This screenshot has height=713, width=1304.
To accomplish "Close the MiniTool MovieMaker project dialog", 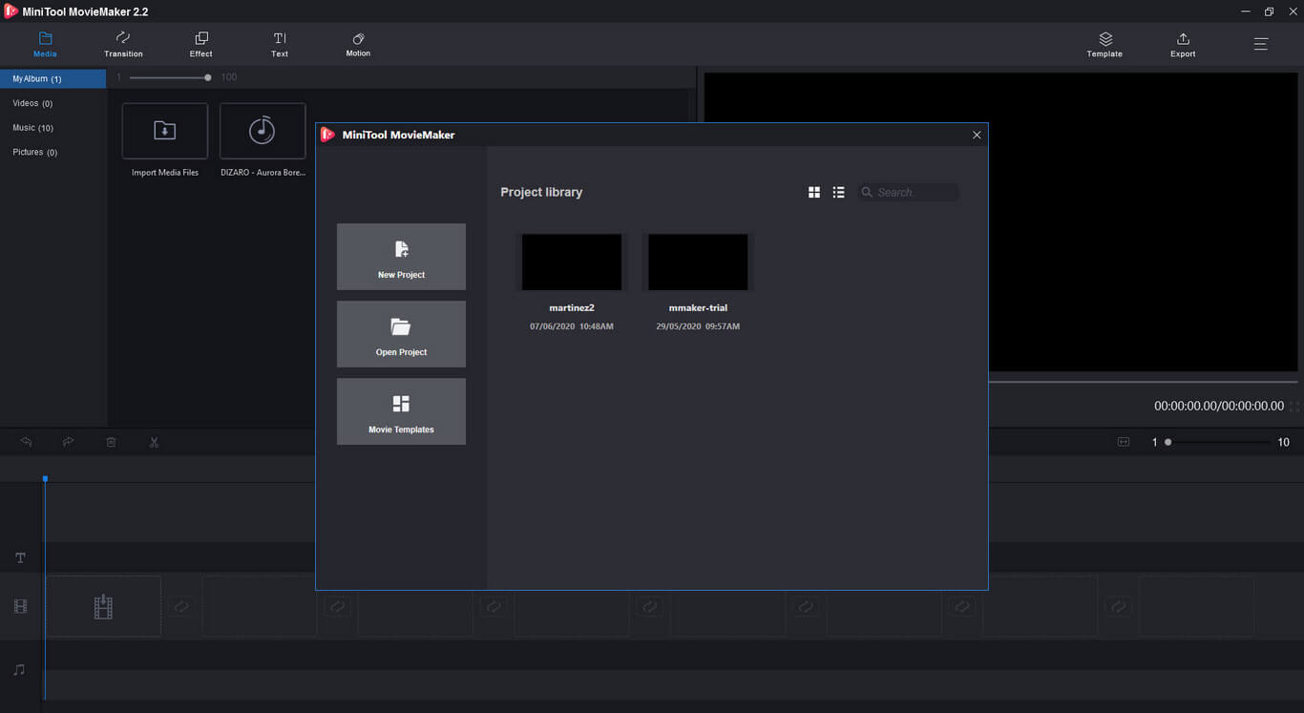I will point(977,135).
